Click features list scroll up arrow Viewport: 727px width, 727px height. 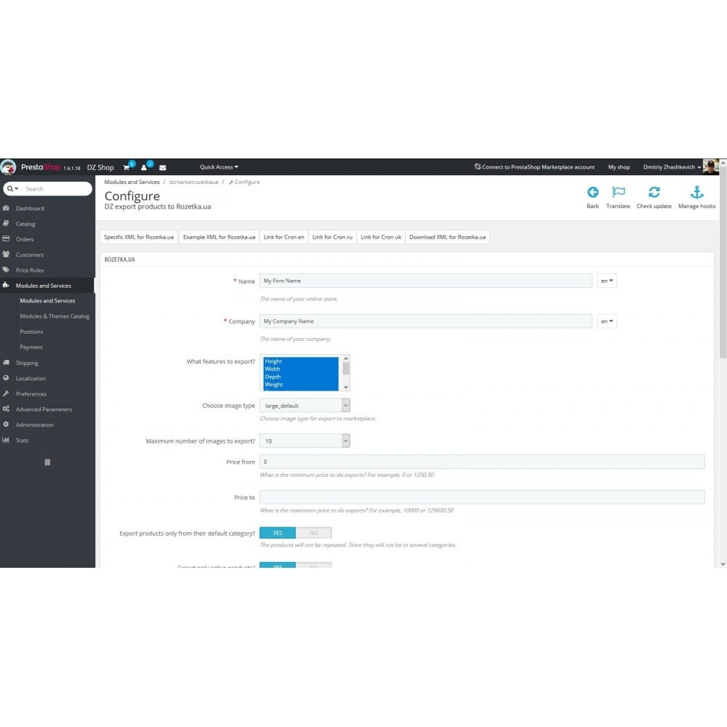tap(346, 359)
